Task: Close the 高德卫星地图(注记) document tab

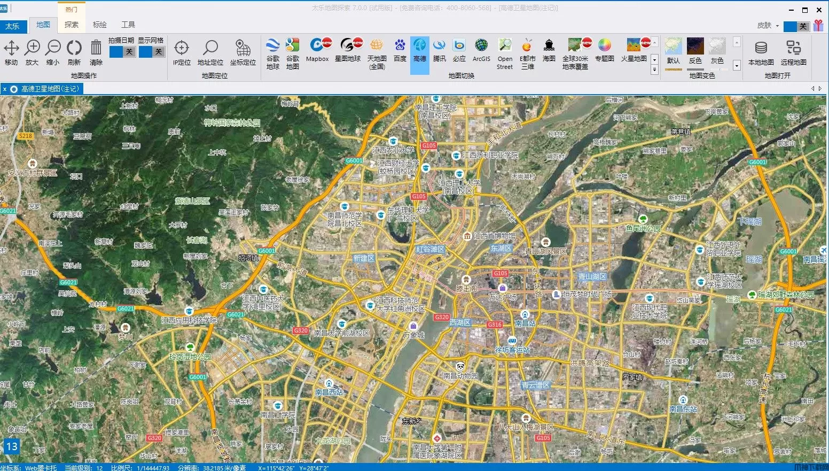Action: 5,89
